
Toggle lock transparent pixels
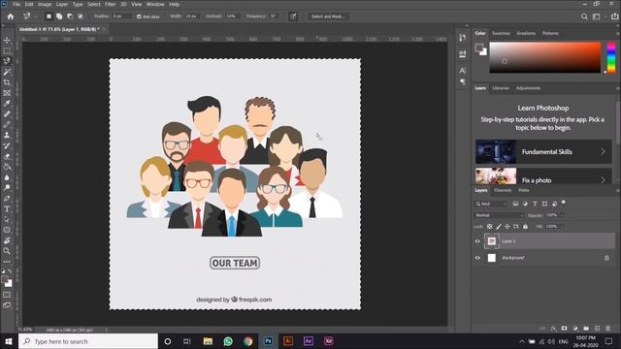coord(489,227)
